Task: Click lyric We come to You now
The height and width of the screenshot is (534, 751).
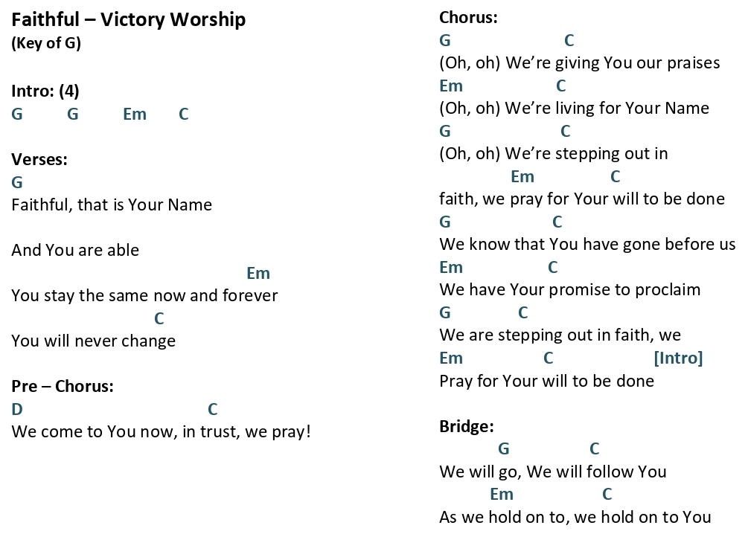Action: point(93,432)
